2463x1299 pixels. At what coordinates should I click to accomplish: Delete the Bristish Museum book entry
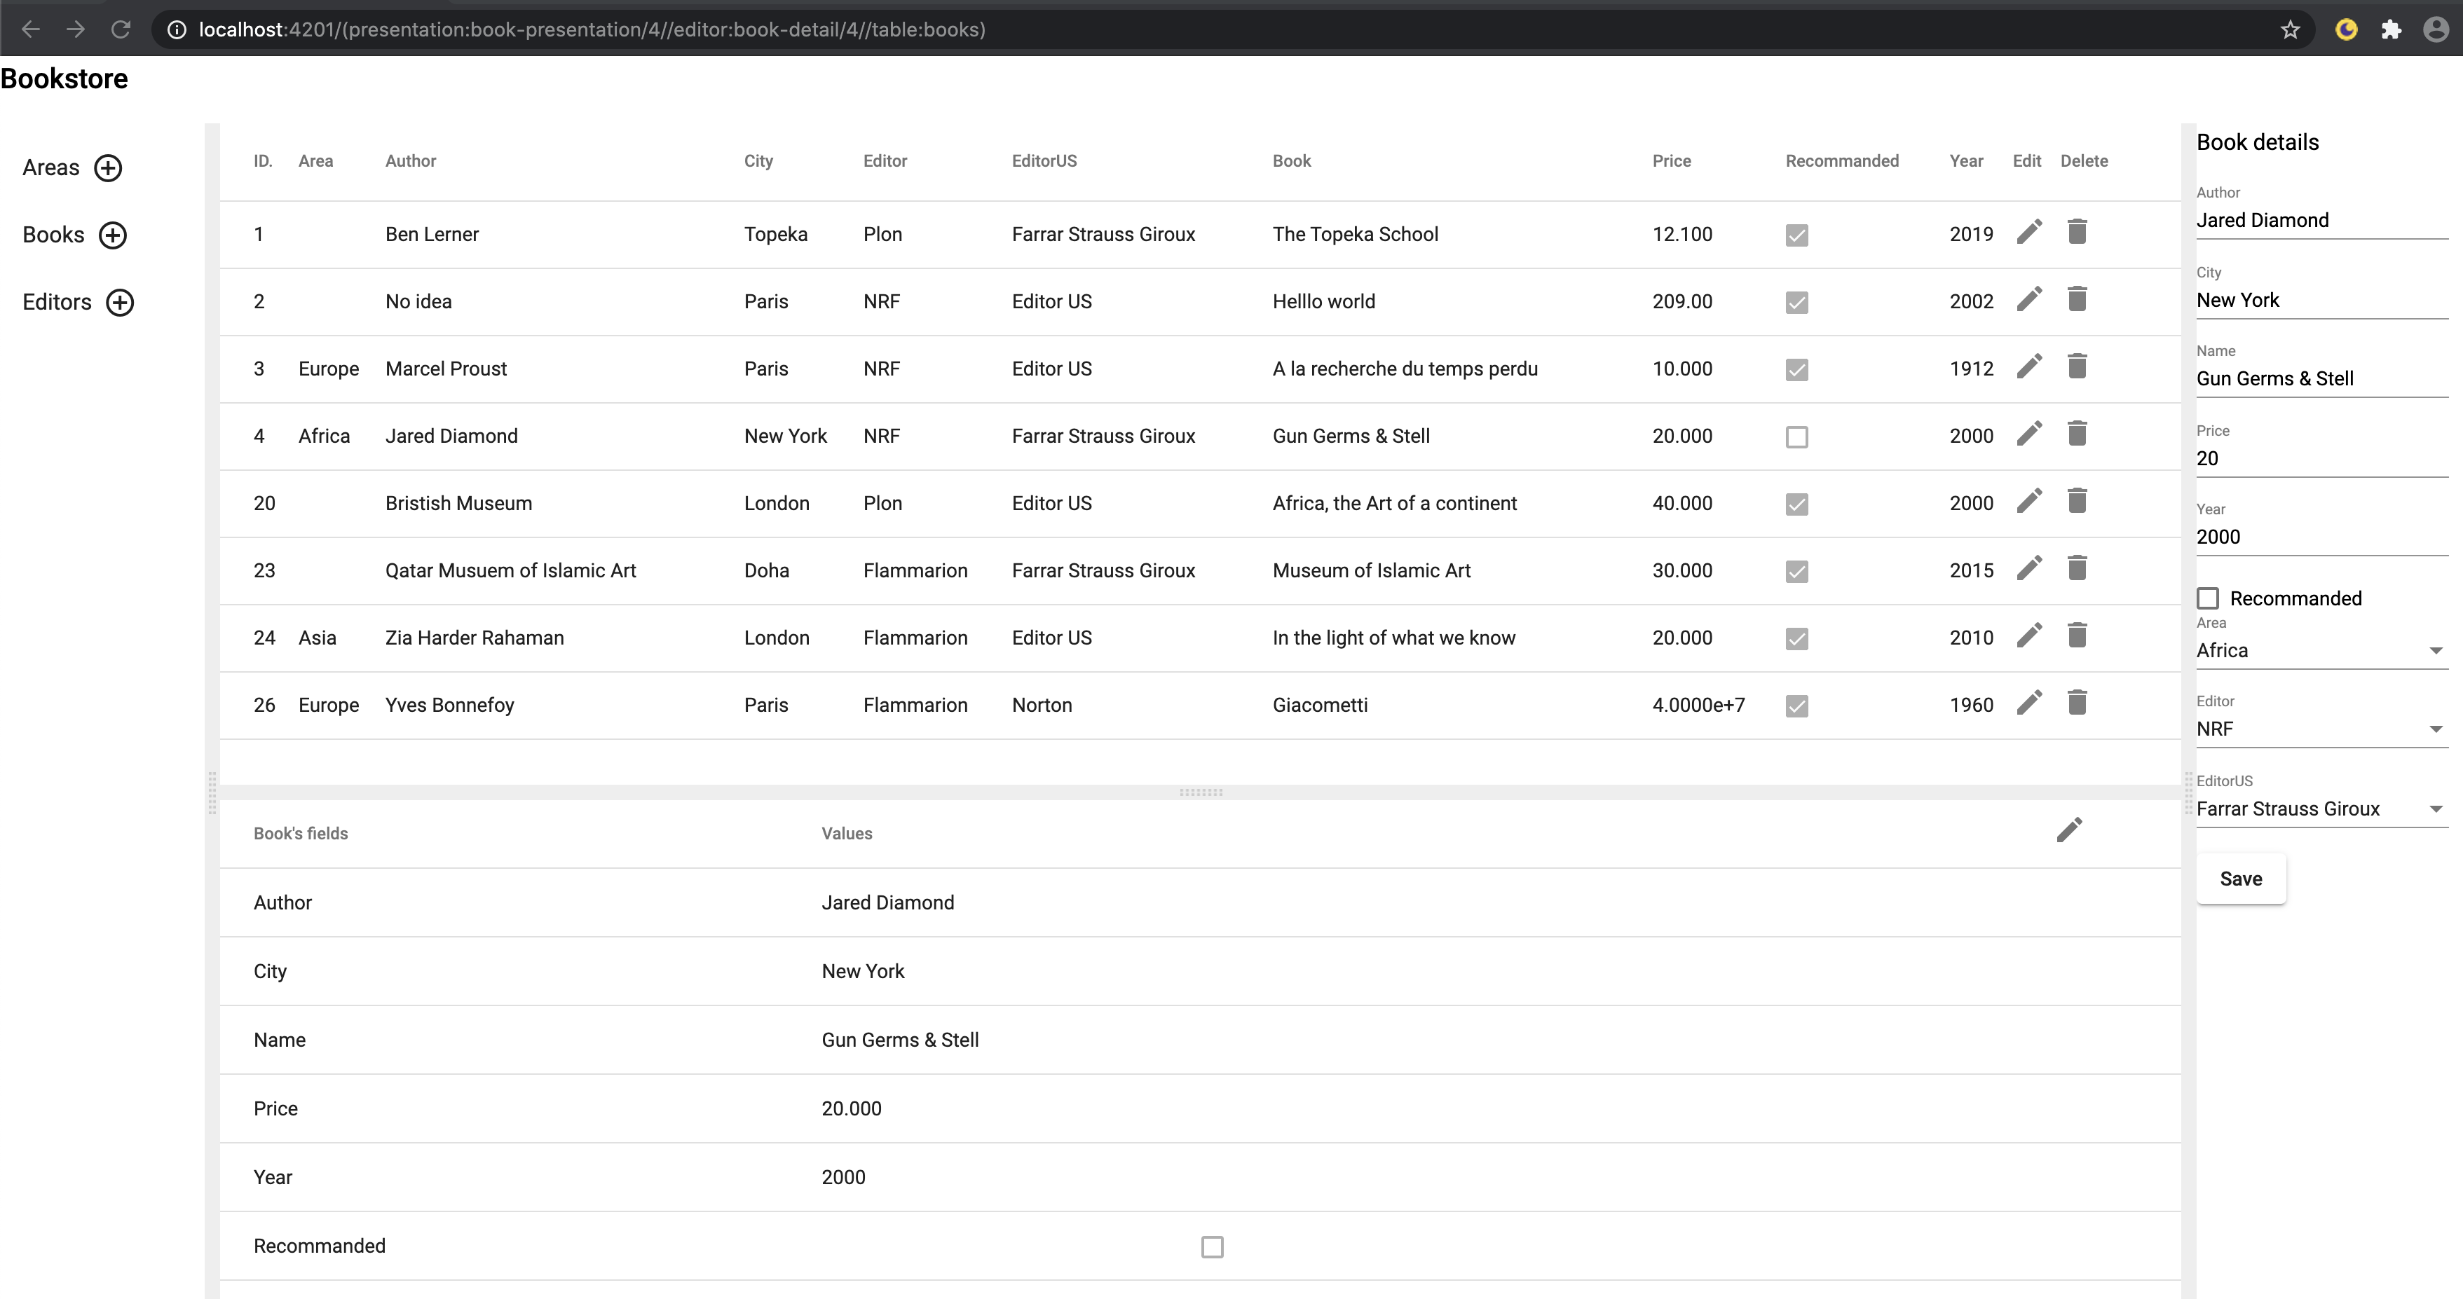tap(2077, 502)
